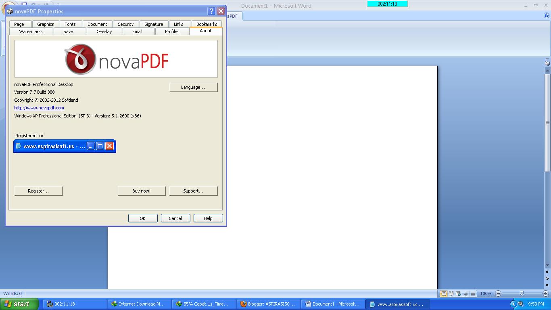
Task: Click the Language... button
Action: 193,87
